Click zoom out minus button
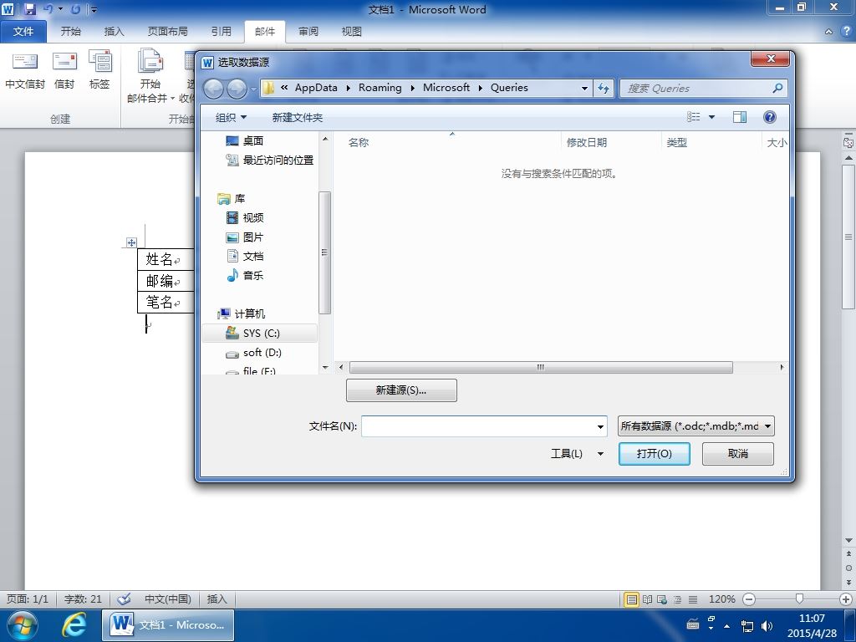This screenshot has height=642, width=856. coord(749,599)
